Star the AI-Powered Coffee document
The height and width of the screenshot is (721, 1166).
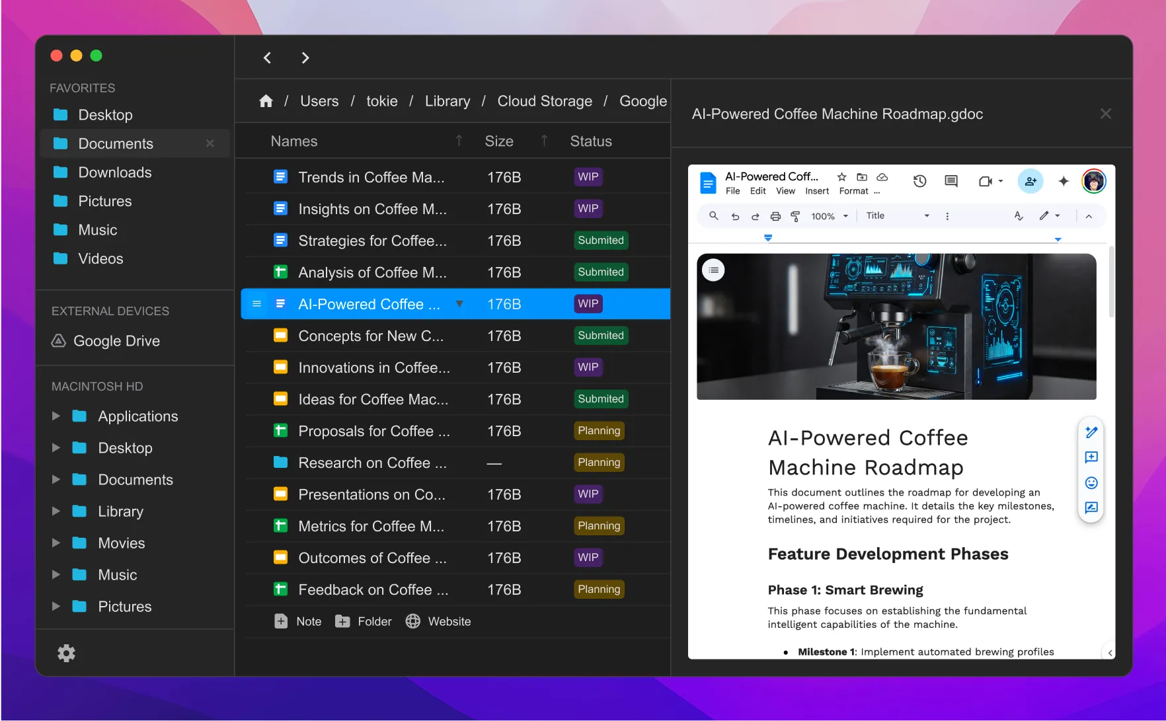coord(841,177)
